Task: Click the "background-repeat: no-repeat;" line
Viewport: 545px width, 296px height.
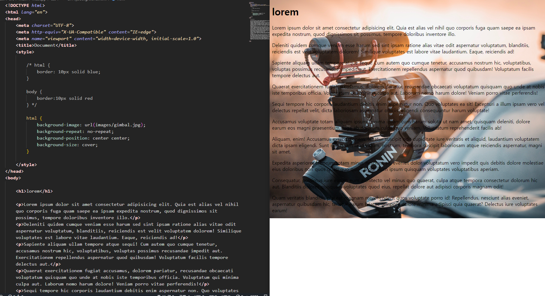Action: tap(75, 131)
